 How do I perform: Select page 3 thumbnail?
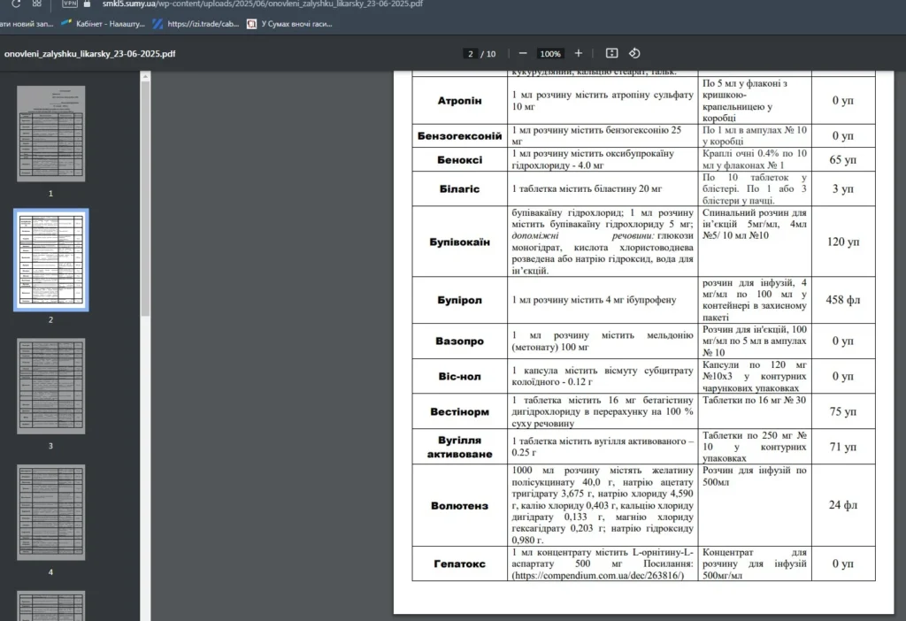[x=50, y=386]
